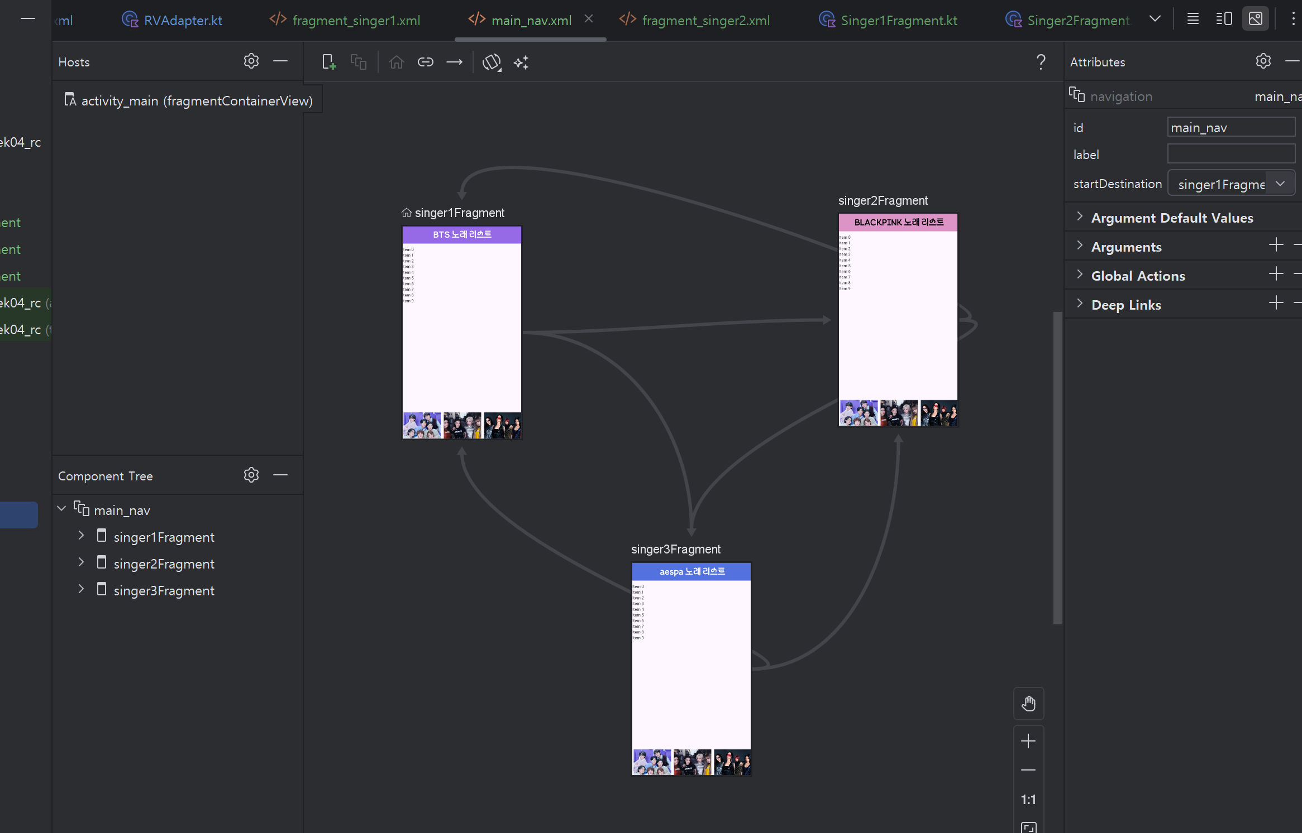Click the New Destination icon
The width and height of the screenshot is (1302, 833).
point(329,62)
